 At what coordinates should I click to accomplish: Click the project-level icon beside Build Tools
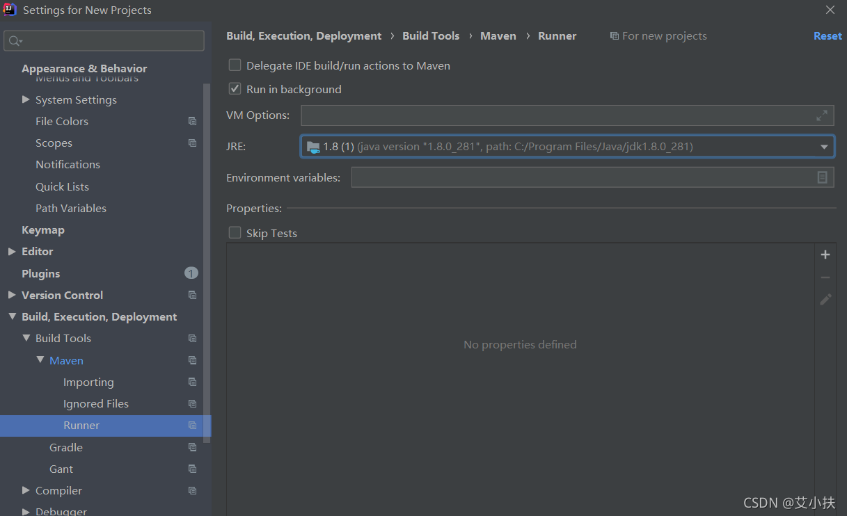[193, 338]
